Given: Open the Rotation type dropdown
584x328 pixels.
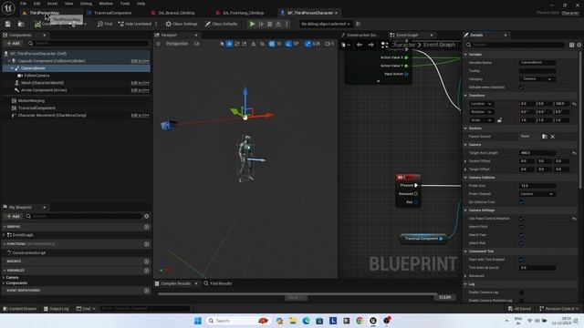Looking at the screenshot, I should pyautogui.click(x=481, y=112).
